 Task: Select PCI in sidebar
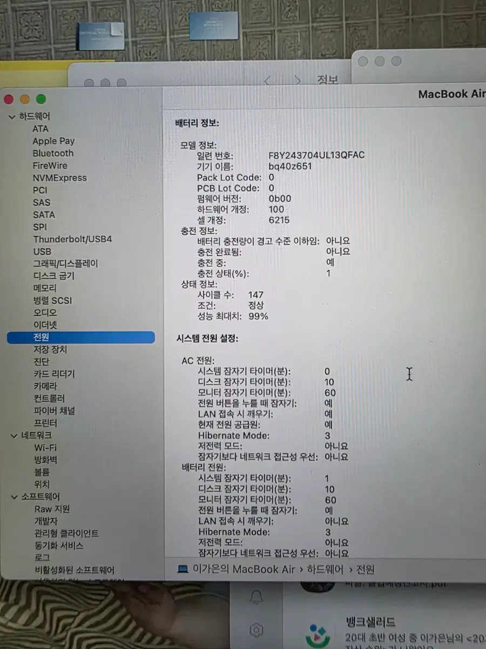40,190
